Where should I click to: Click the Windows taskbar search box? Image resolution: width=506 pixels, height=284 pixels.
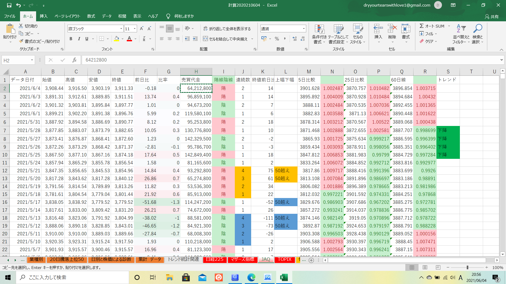point(72,277)
